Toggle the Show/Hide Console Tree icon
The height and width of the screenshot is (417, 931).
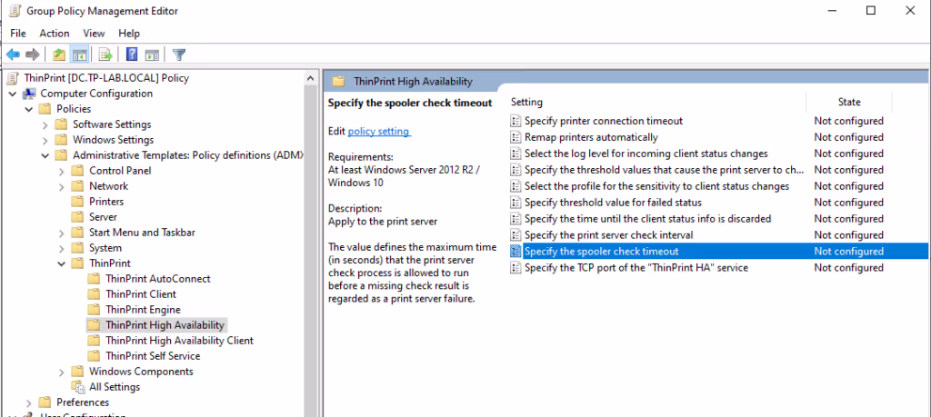click(x=79, y=55)
